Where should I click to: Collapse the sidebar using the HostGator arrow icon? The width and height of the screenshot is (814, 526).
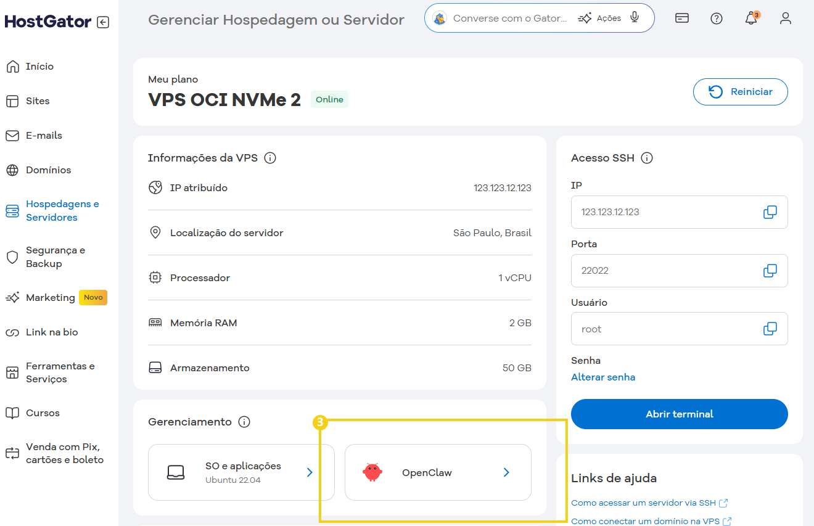(104, 21)
